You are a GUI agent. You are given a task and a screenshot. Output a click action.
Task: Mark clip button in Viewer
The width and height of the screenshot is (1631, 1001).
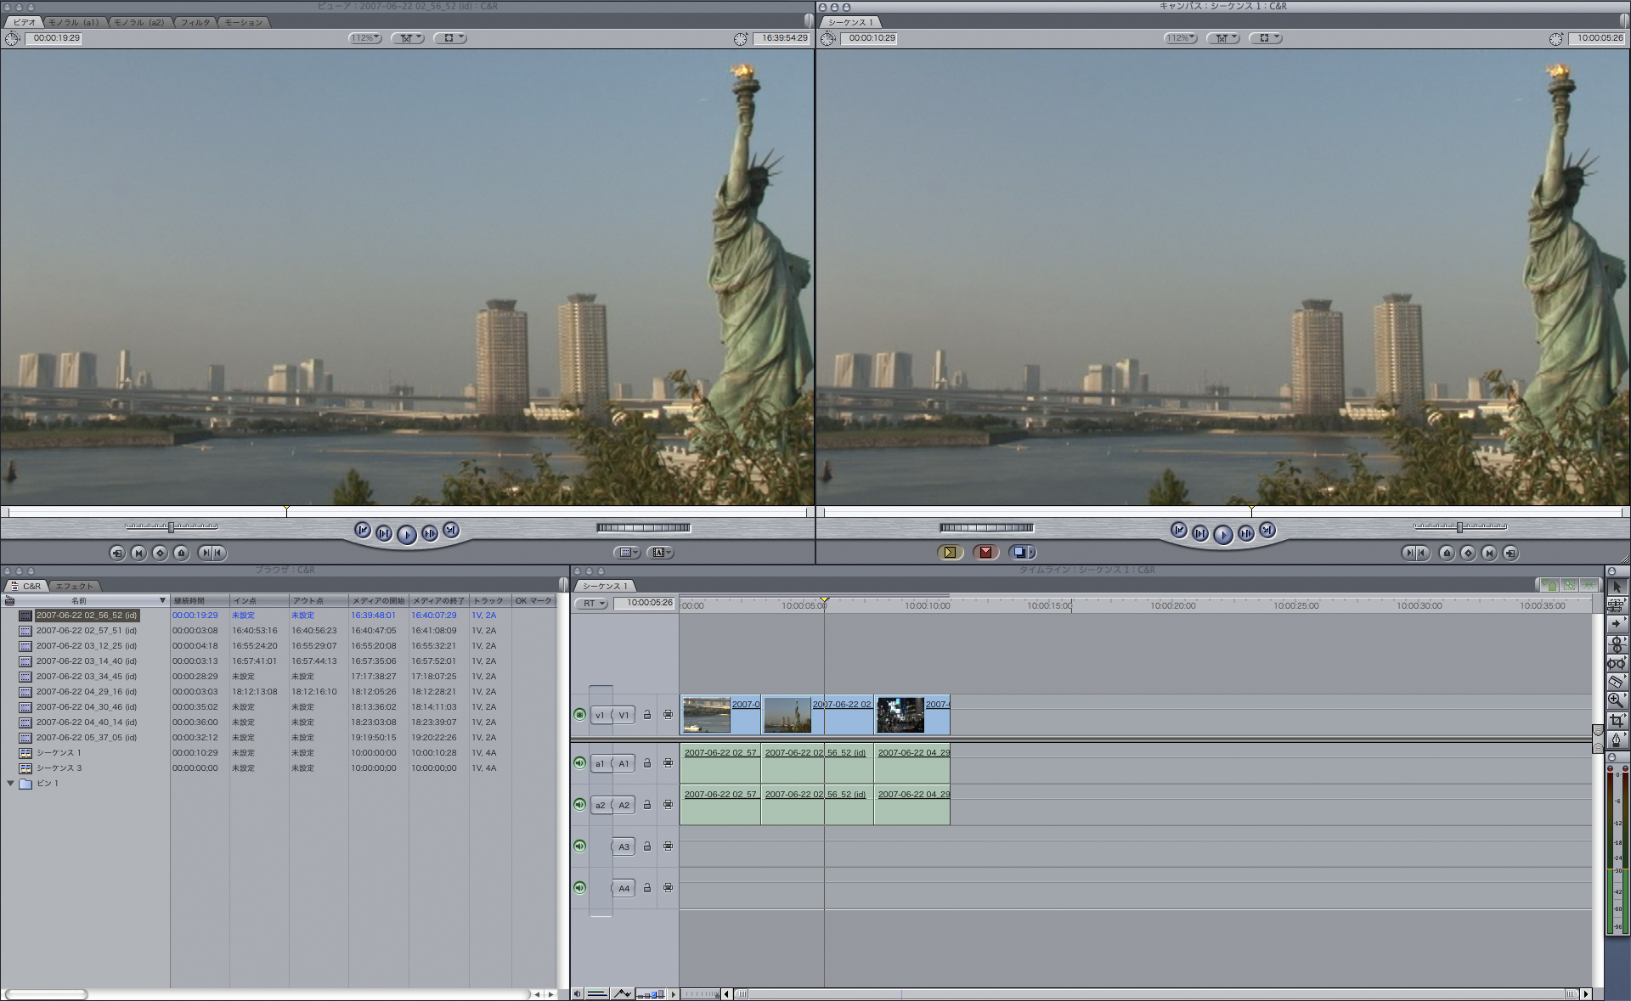138,553
